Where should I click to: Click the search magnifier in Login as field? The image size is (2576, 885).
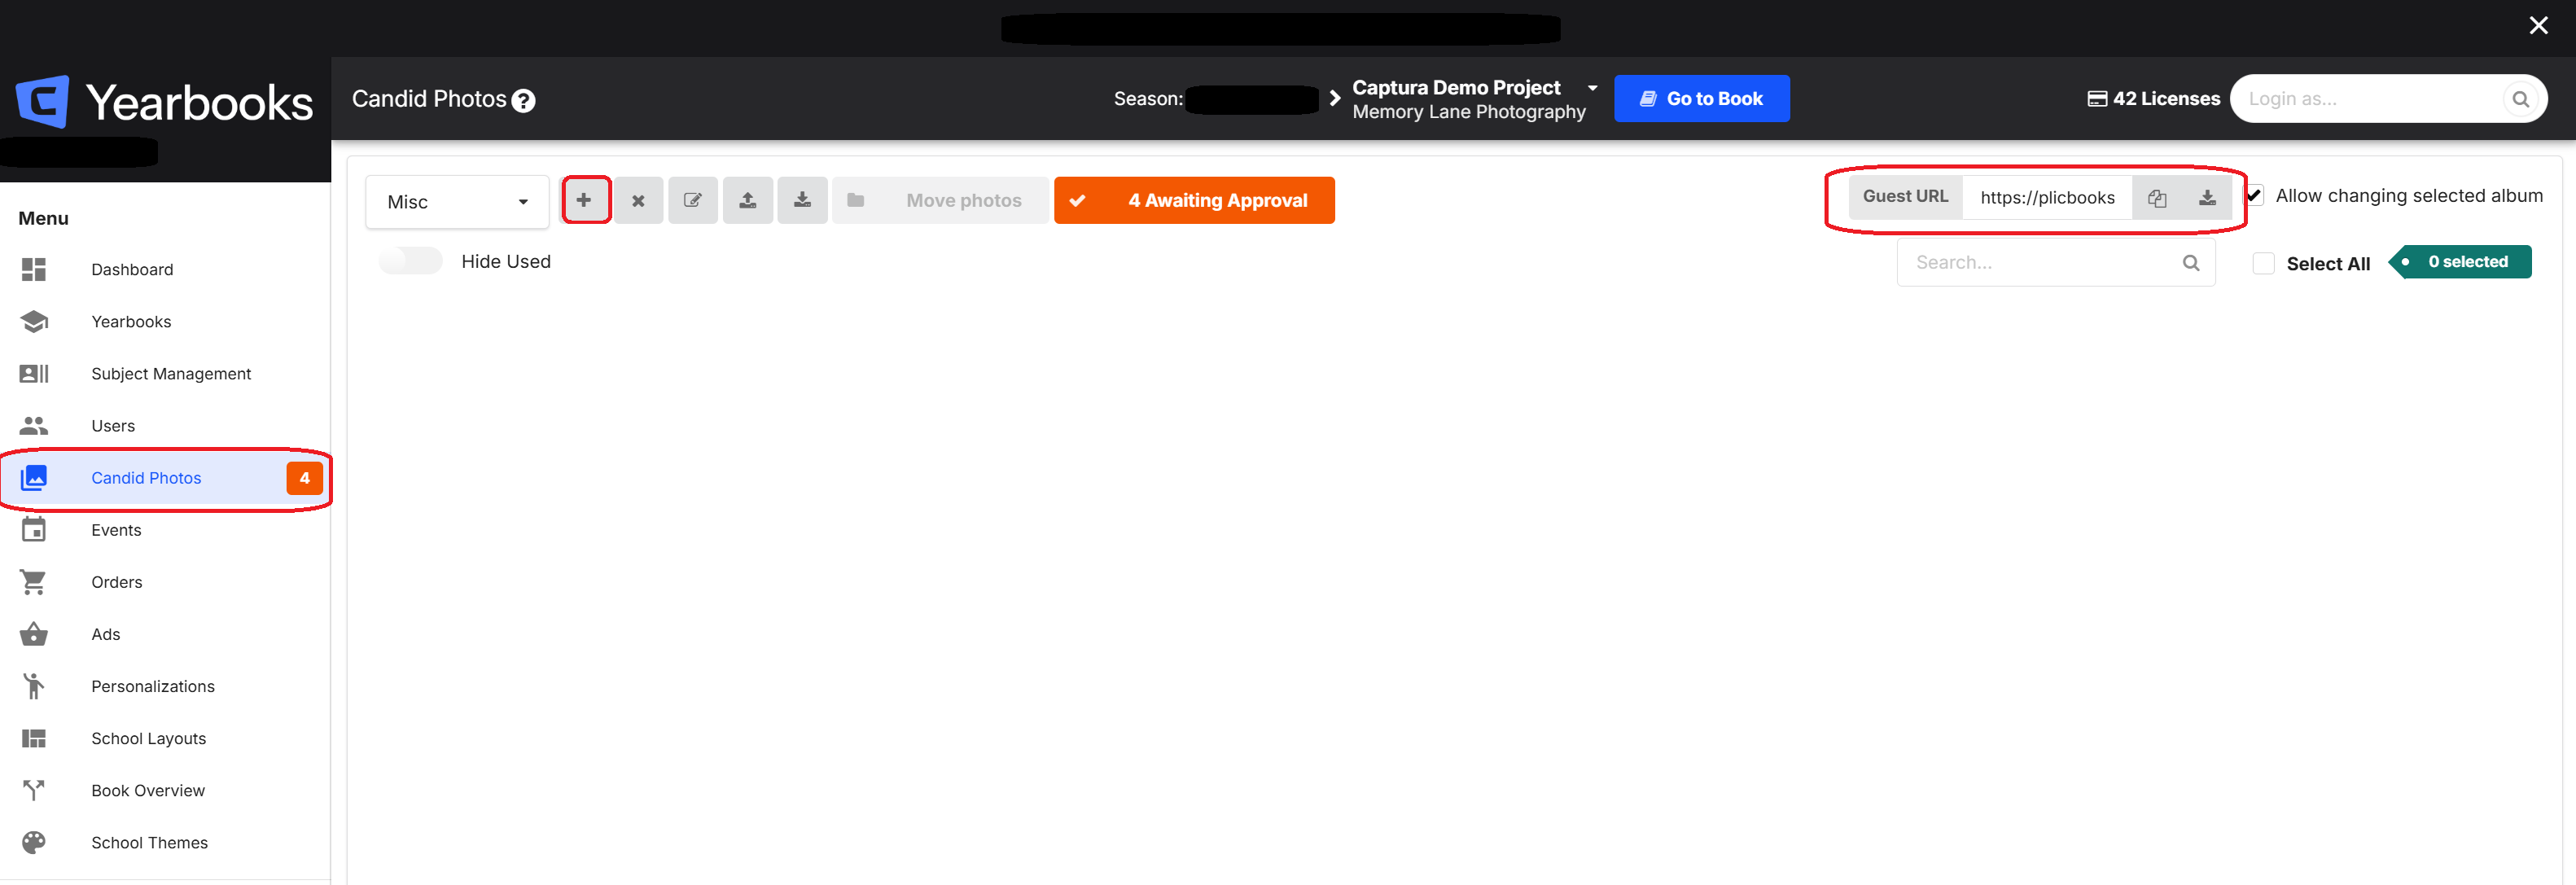coord(2520,99)
